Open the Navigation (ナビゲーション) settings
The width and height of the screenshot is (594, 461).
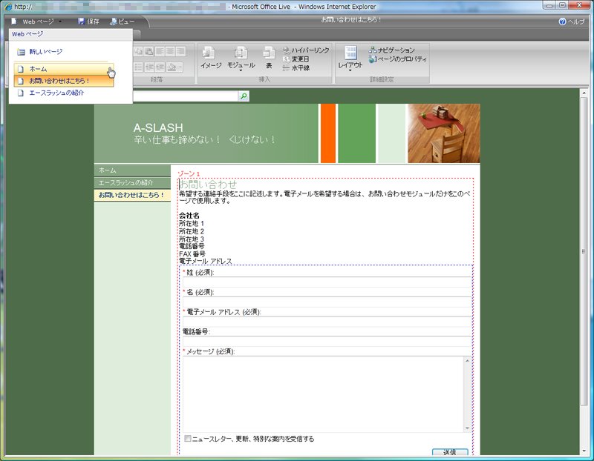click(x=392, y=50)
